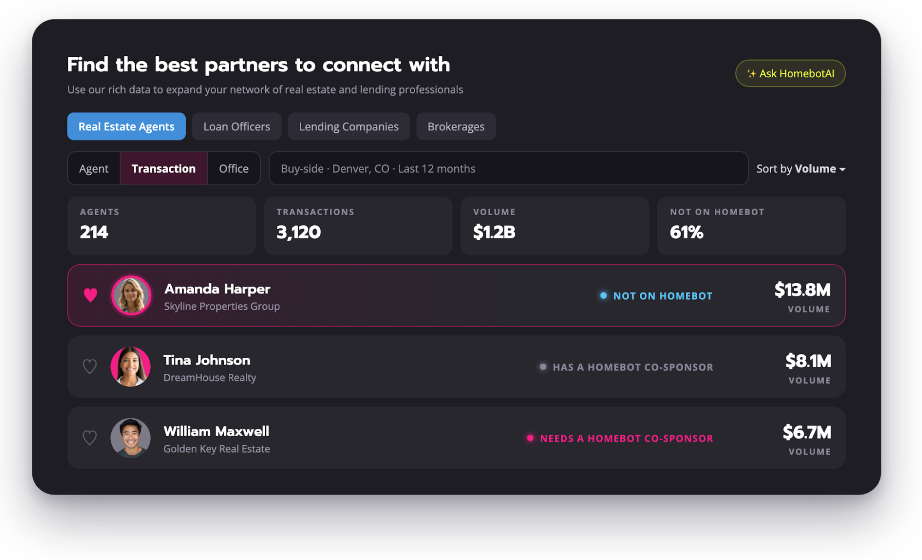
Task: Open William Maxwell's profile photo
Action: tap(131, 438)
